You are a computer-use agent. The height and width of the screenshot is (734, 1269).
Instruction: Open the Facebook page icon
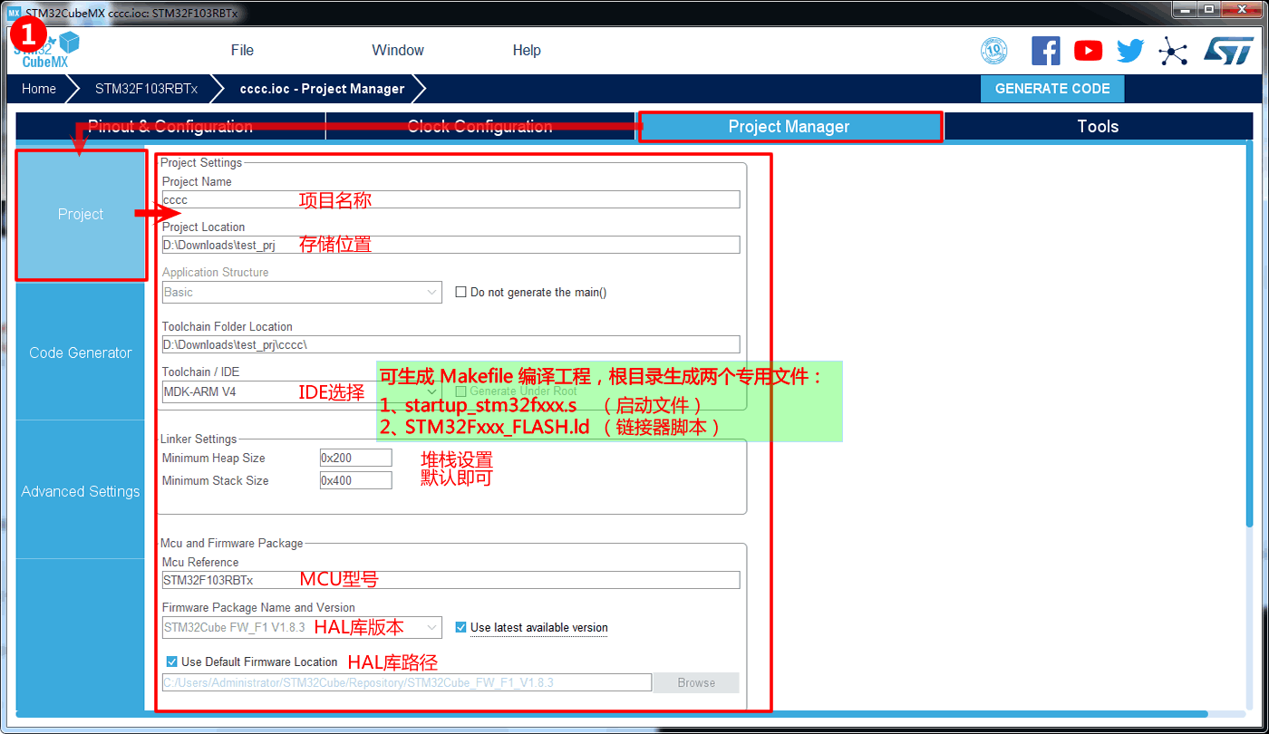[1046, 51]
